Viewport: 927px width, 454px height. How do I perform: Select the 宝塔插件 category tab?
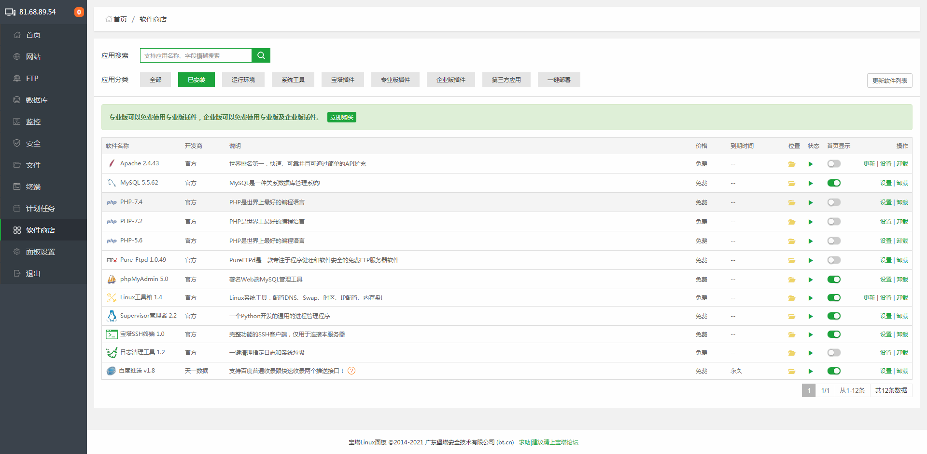point(343,80)
